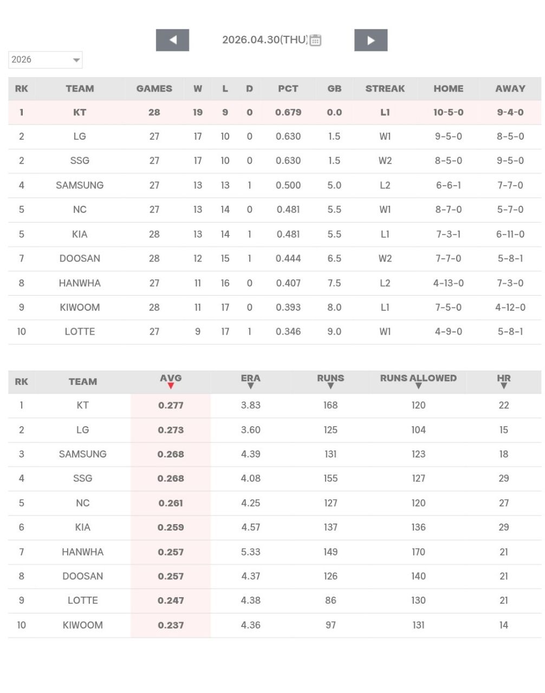Viewport: 545px width, 693px height.
Task: Click SAMSUNG in the standings table
Action: 80,185
